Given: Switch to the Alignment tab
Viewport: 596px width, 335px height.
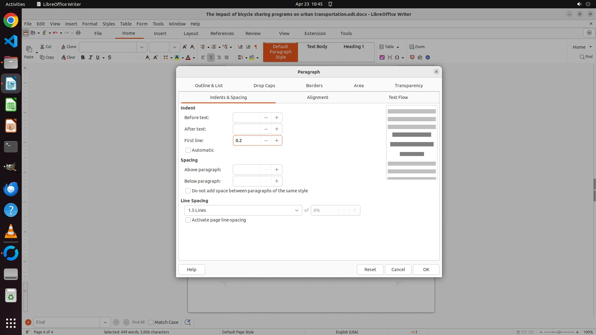Looking at the screenshot, I should tap(317, 97).
